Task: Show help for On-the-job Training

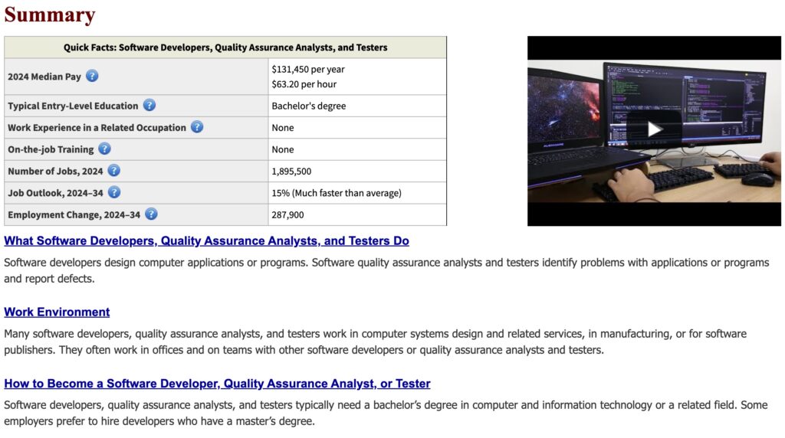Action: tap(104, 149)
